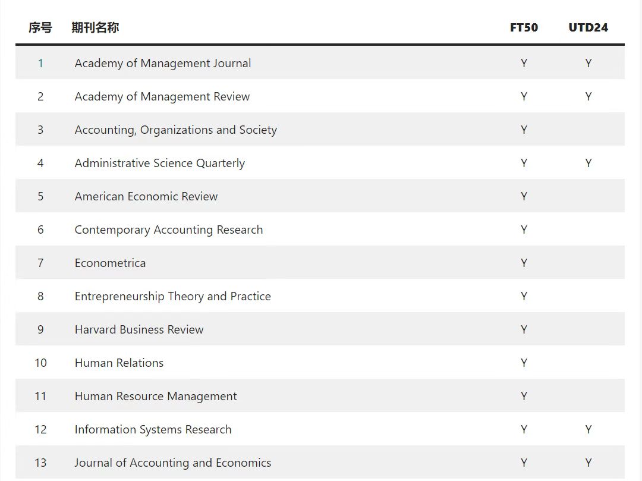Open Information Systems Research journal
This screenshot has height=481, width=642.
coord(153,429)
